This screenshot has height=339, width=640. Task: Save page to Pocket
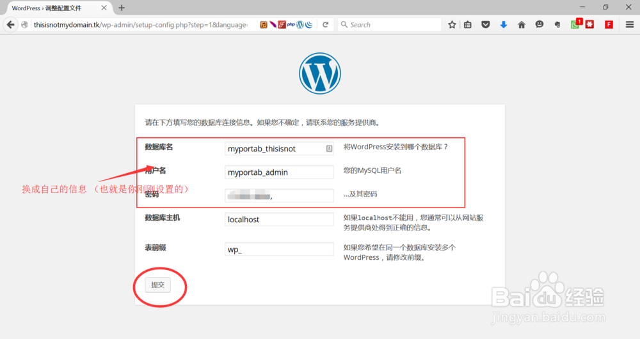click(485, 25)
